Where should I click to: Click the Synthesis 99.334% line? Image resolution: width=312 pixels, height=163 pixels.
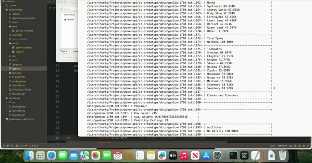coord(221,6)
